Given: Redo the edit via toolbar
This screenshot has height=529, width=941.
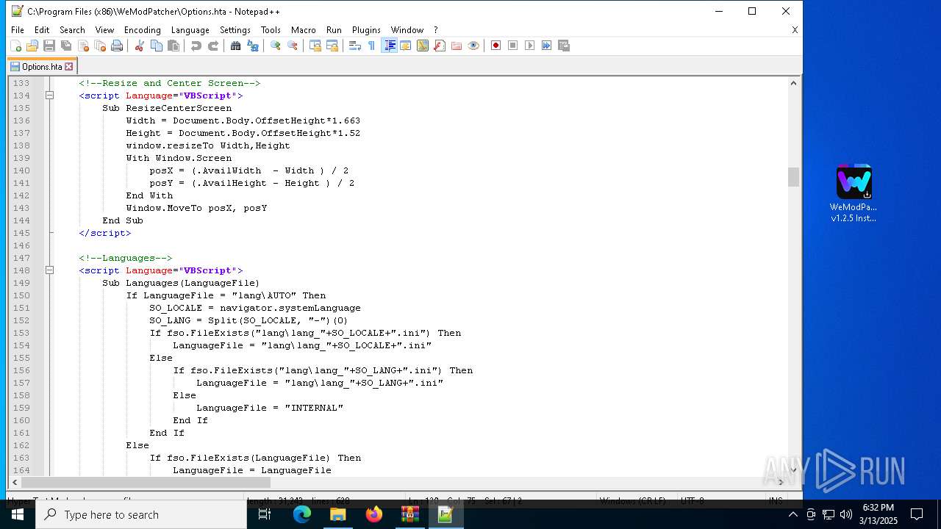Looking at the screenshot, I should point(213,46).
